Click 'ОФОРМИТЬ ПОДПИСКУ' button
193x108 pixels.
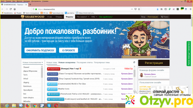pyautogui.click(x=40, y=50)
